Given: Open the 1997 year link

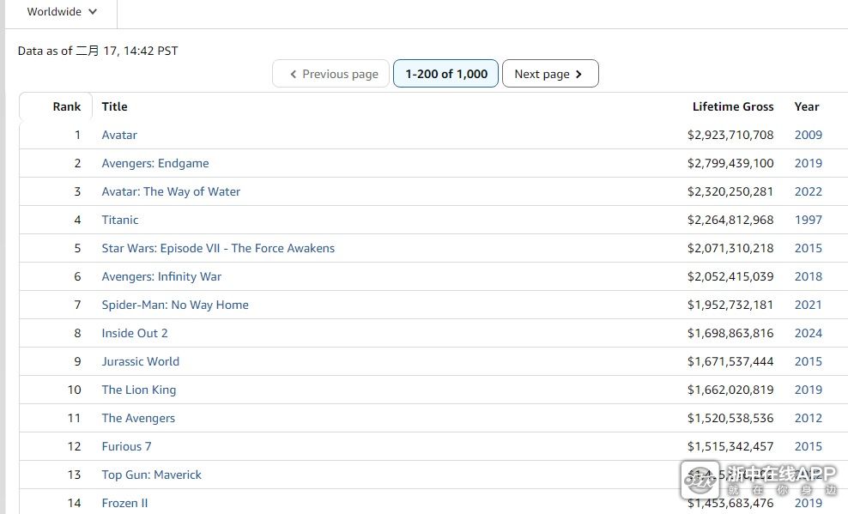Looking at the screenshot, I should tap(808, 220).
